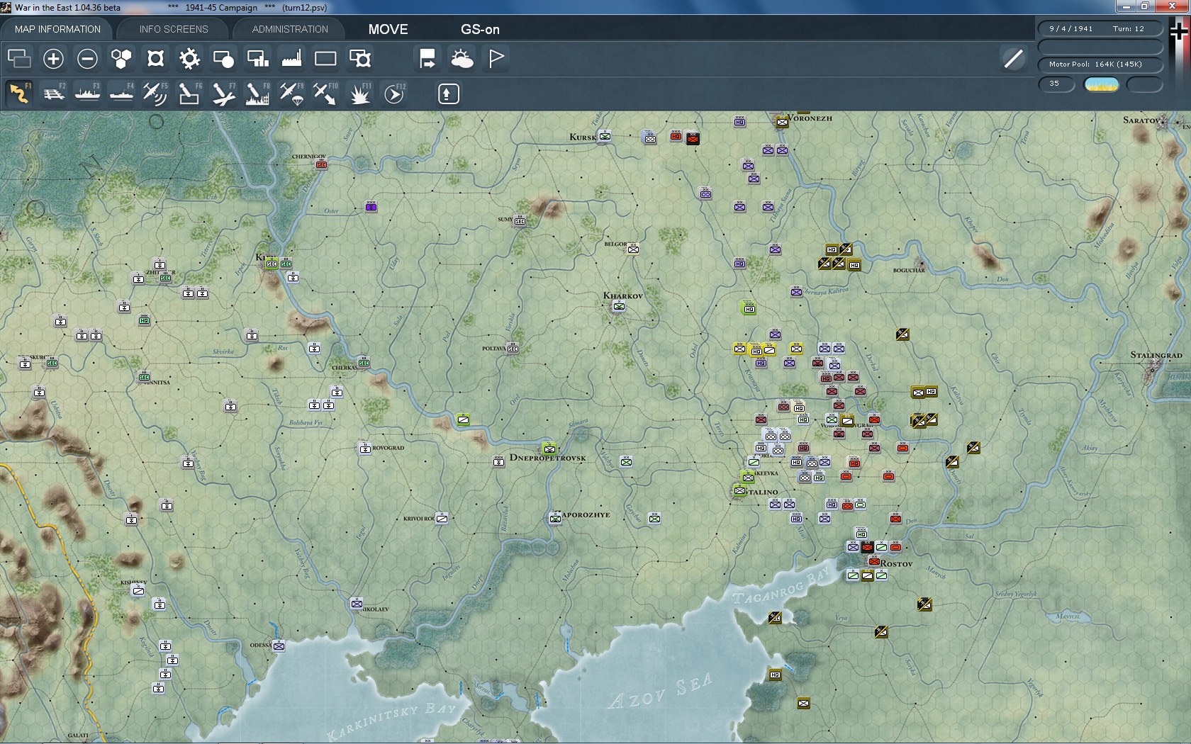
Task: Click the gear cog toolbar icon
Action: (x=189, y=58)
